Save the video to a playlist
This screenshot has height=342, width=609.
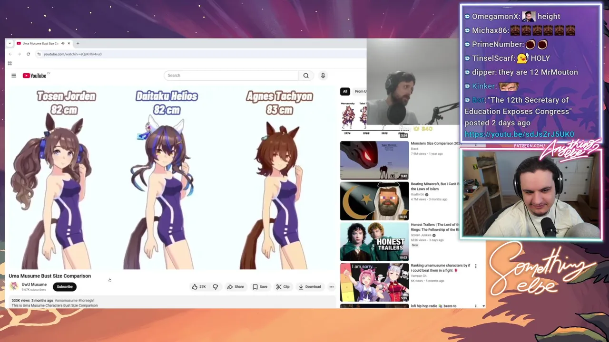[x=260, y=287]
